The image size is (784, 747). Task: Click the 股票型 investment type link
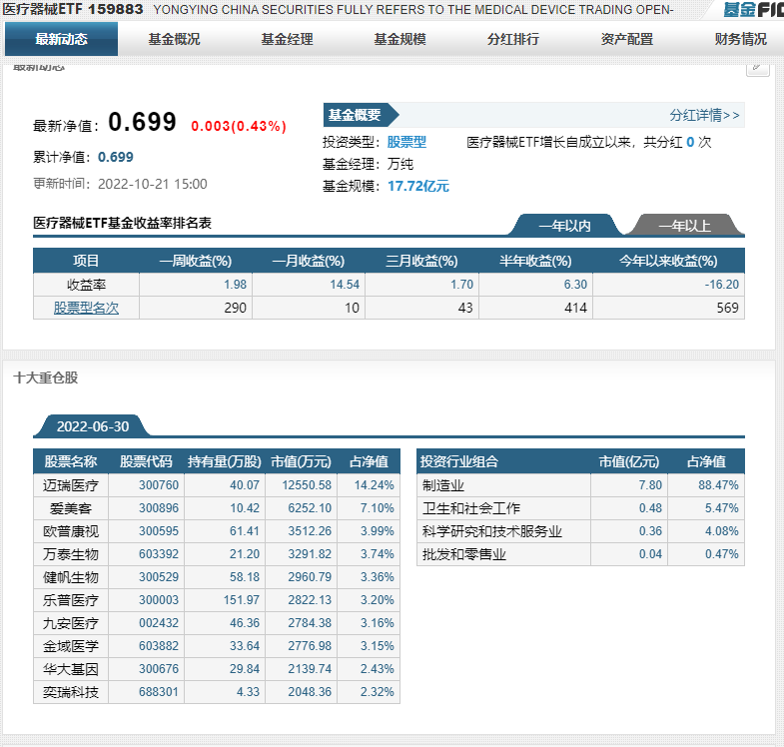click(406, 142)
